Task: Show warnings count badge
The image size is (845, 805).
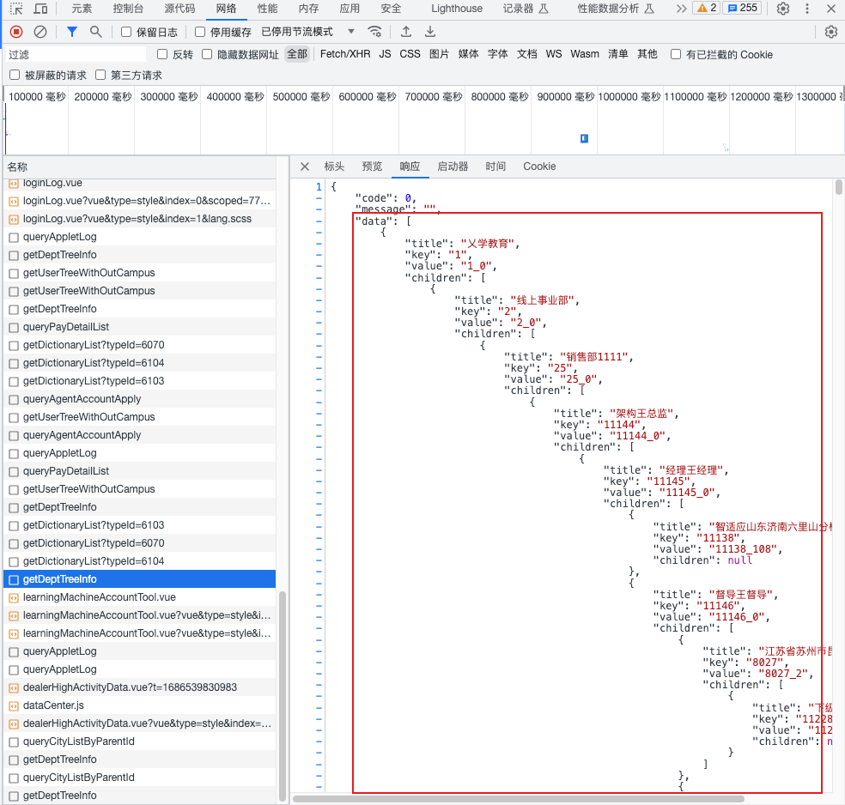Action: point(707,8)
